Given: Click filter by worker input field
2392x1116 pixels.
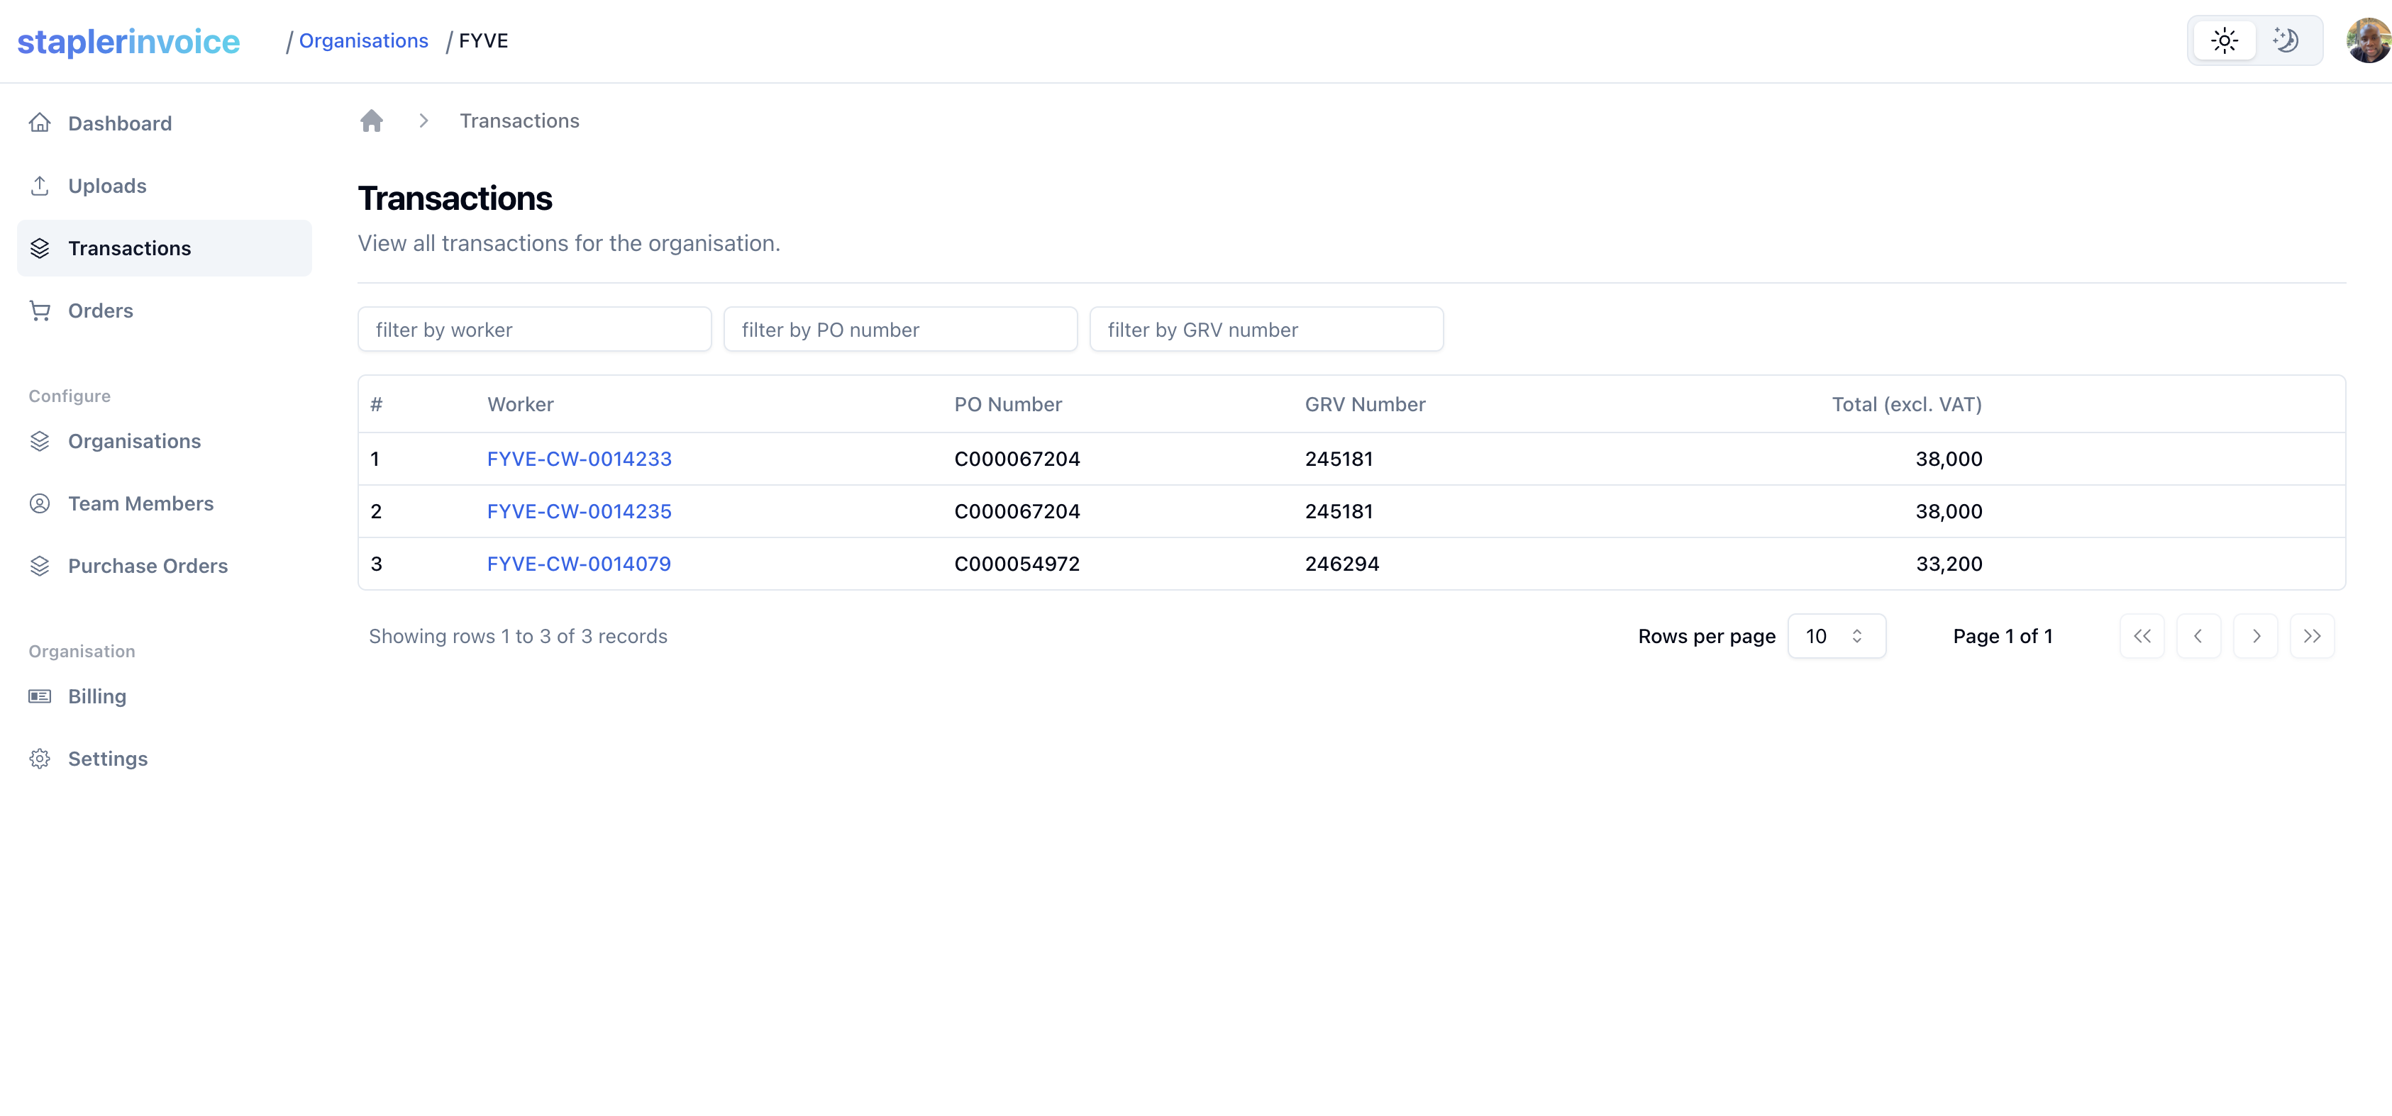Looking at the screenshot, I should 534,329.
